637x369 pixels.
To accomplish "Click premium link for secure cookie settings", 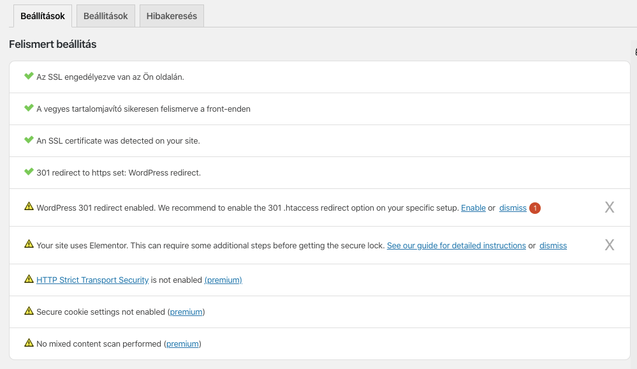I will (x=186, y=312).
